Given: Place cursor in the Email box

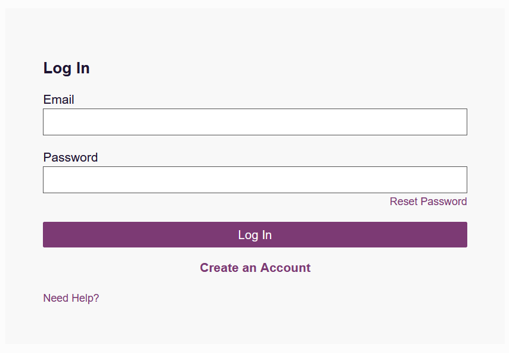Looking at the screenshot, I should 254,122.
